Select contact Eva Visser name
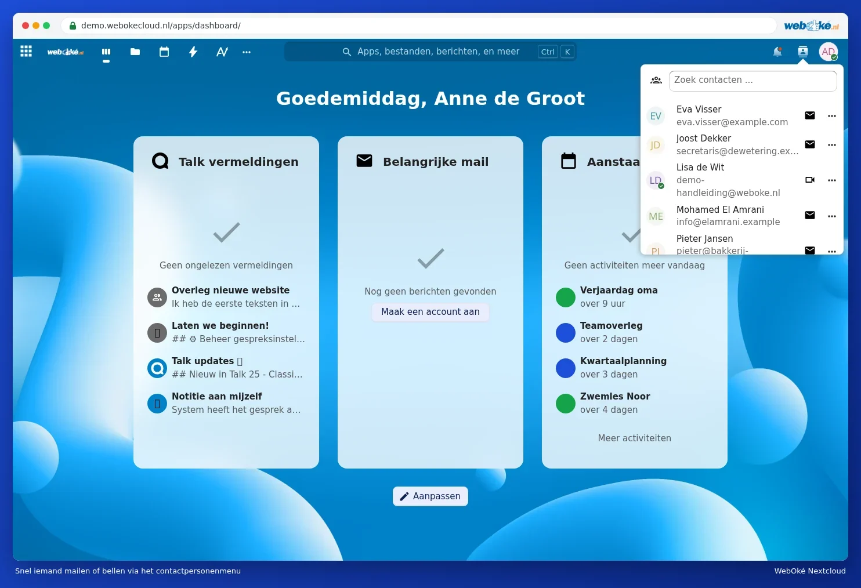 (699, 109)
